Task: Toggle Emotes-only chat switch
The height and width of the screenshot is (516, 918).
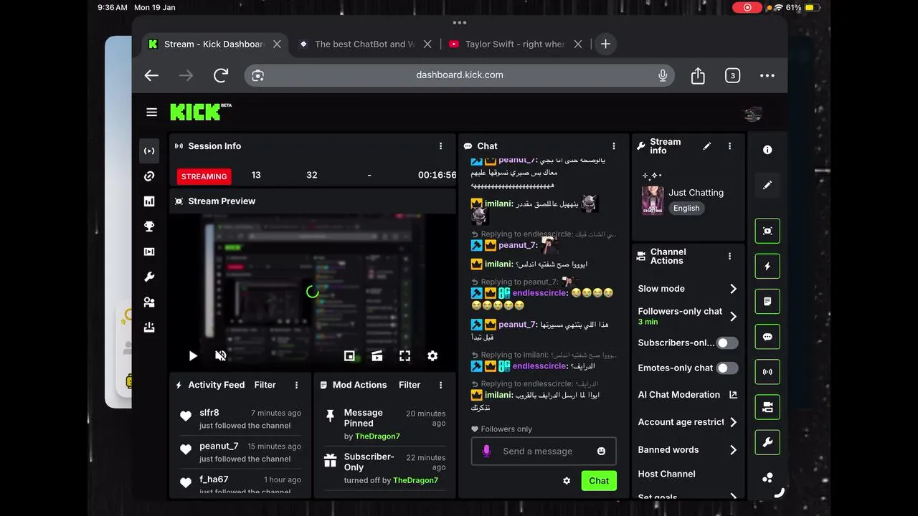Action: coord(727,368)
